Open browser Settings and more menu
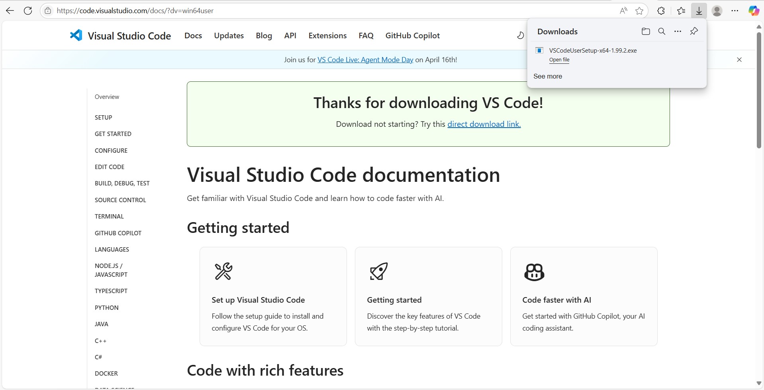Viewport: 764px width, 390px height. tap(735, 11)
